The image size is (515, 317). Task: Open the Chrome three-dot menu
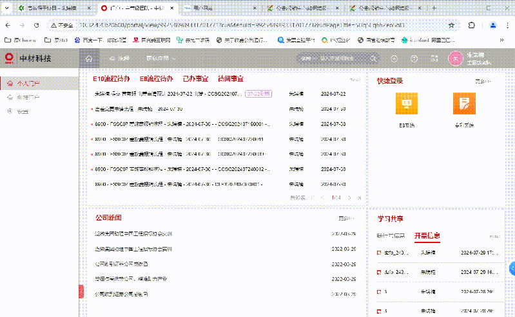[x=507, y=25]
